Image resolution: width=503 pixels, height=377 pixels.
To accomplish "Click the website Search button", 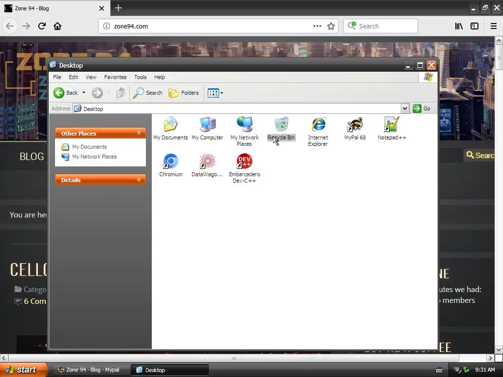I will (x=479, y=155).
